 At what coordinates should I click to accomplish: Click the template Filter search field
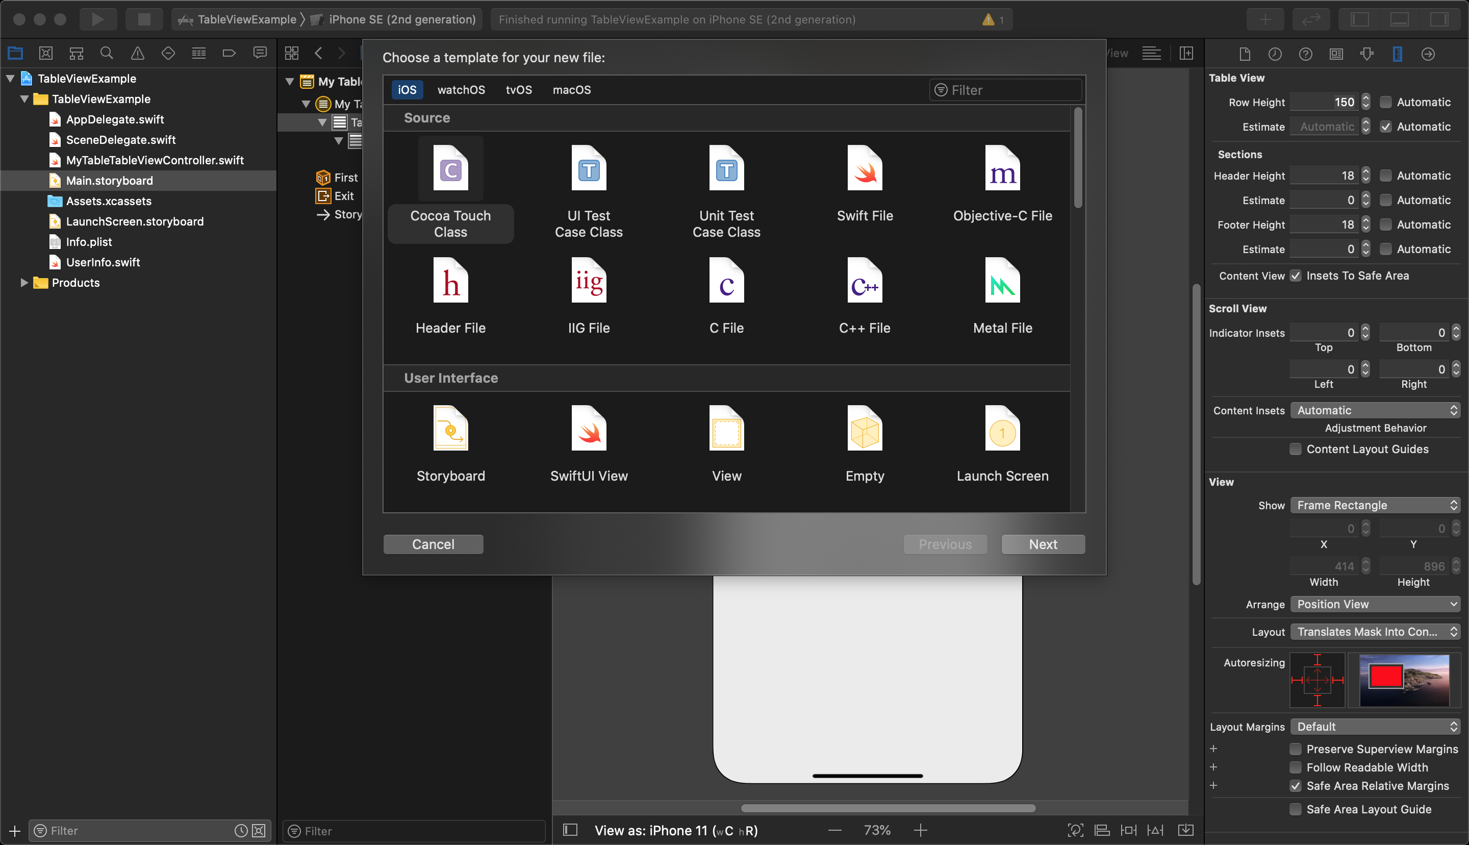tap(1006, 90)
